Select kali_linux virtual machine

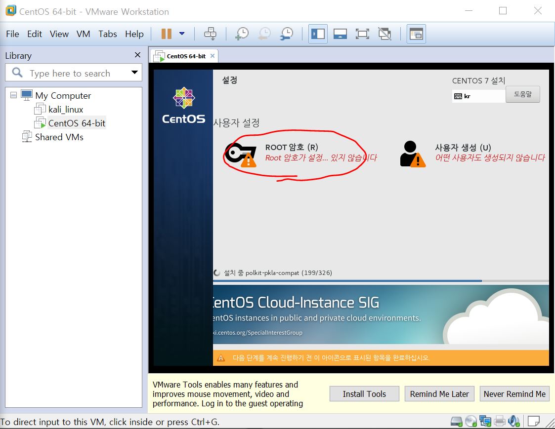pyautogui.click(x=66, y=109)
